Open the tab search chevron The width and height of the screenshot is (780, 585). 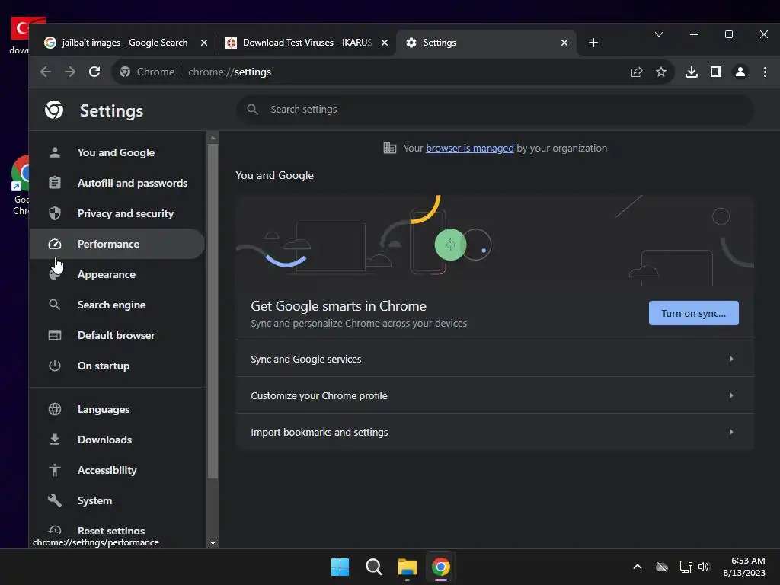(659, 34)
